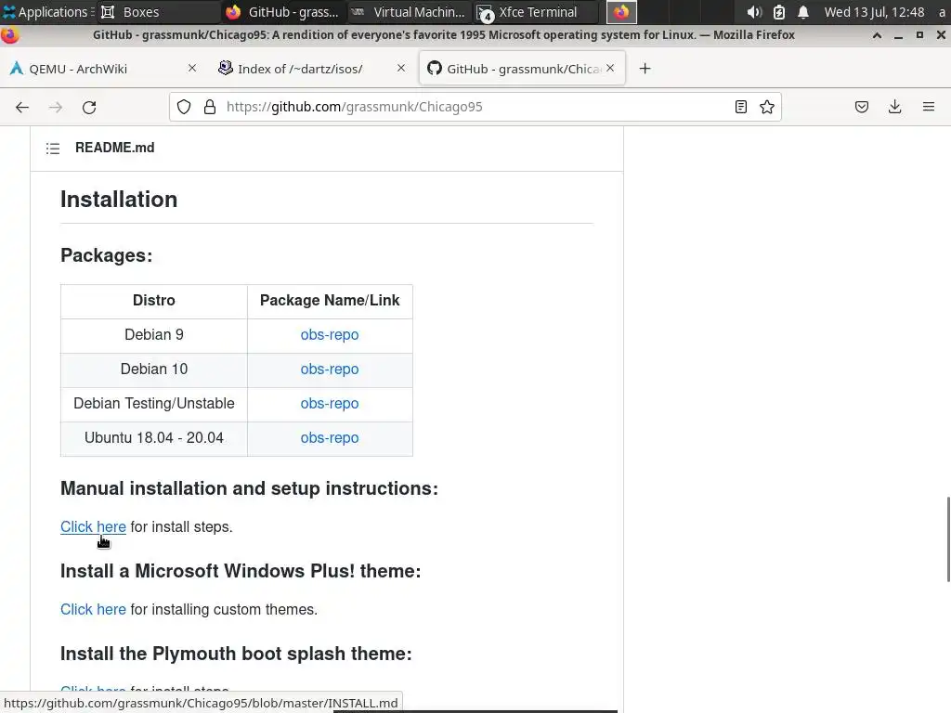Click the Package Name/Link column header
The image size is (951, 713).
tap(330, 301)
